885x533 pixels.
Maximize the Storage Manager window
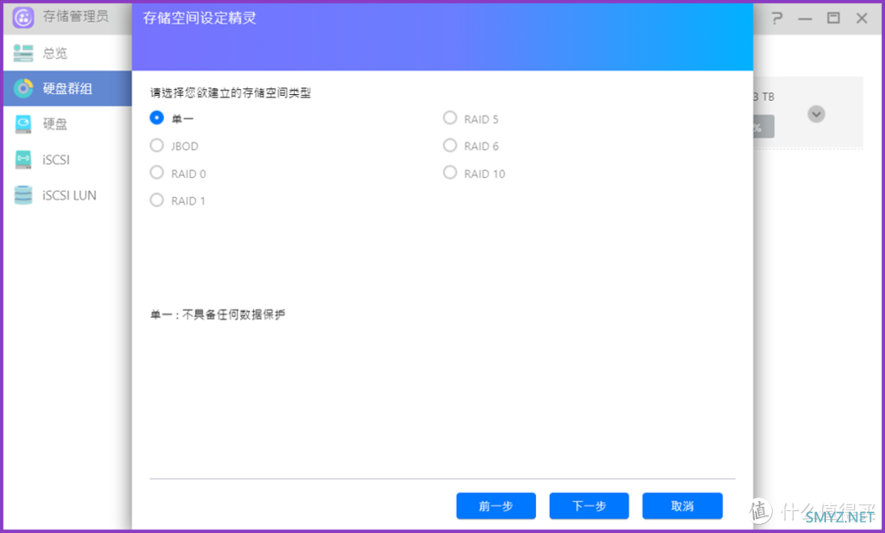(833, 18)
